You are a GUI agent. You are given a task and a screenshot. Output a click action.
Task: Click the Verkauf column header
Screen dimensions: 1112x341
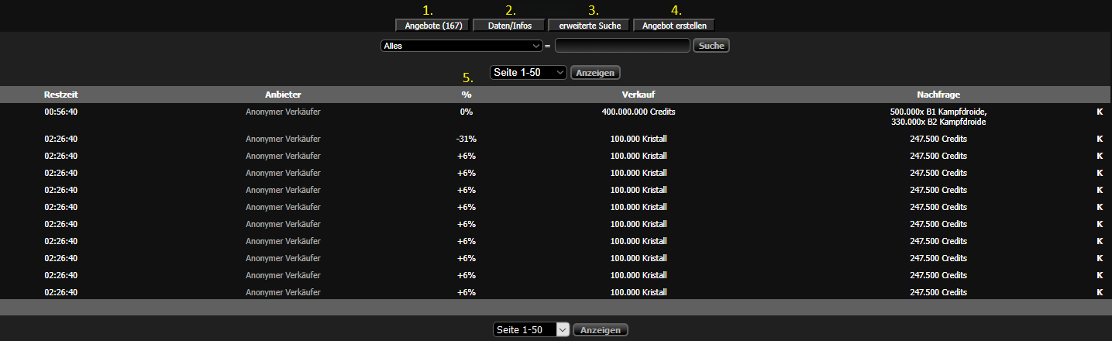pyautogui.click(x=639, y=95)
